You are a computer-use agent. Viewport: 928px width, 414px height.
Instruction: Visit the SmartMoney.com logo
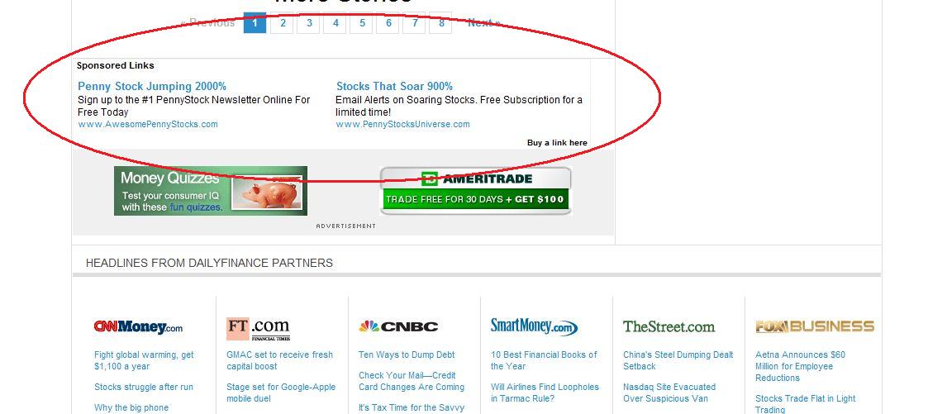coord(535,326)
